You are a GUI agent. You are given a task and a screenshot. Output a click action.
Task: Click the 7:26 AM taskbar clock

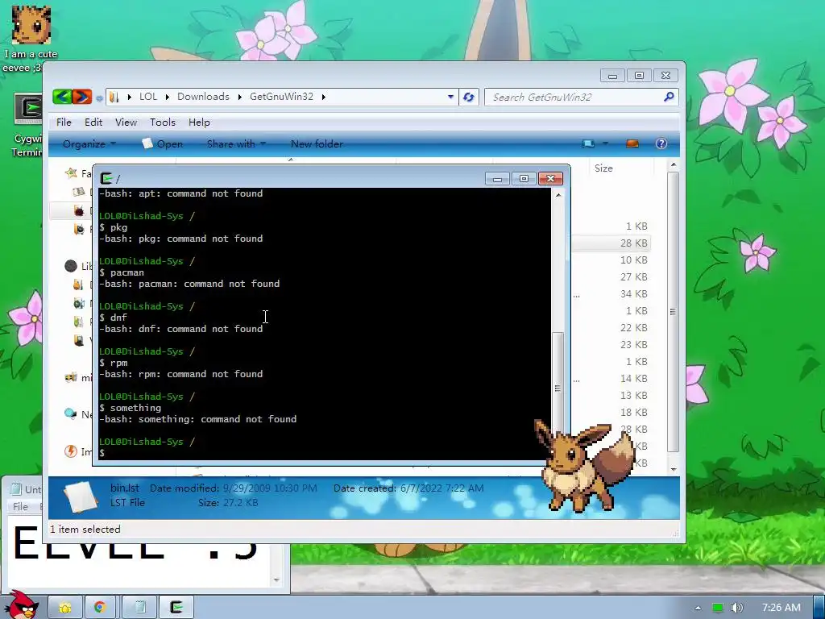pyautogui.click(x=781, y=608)
